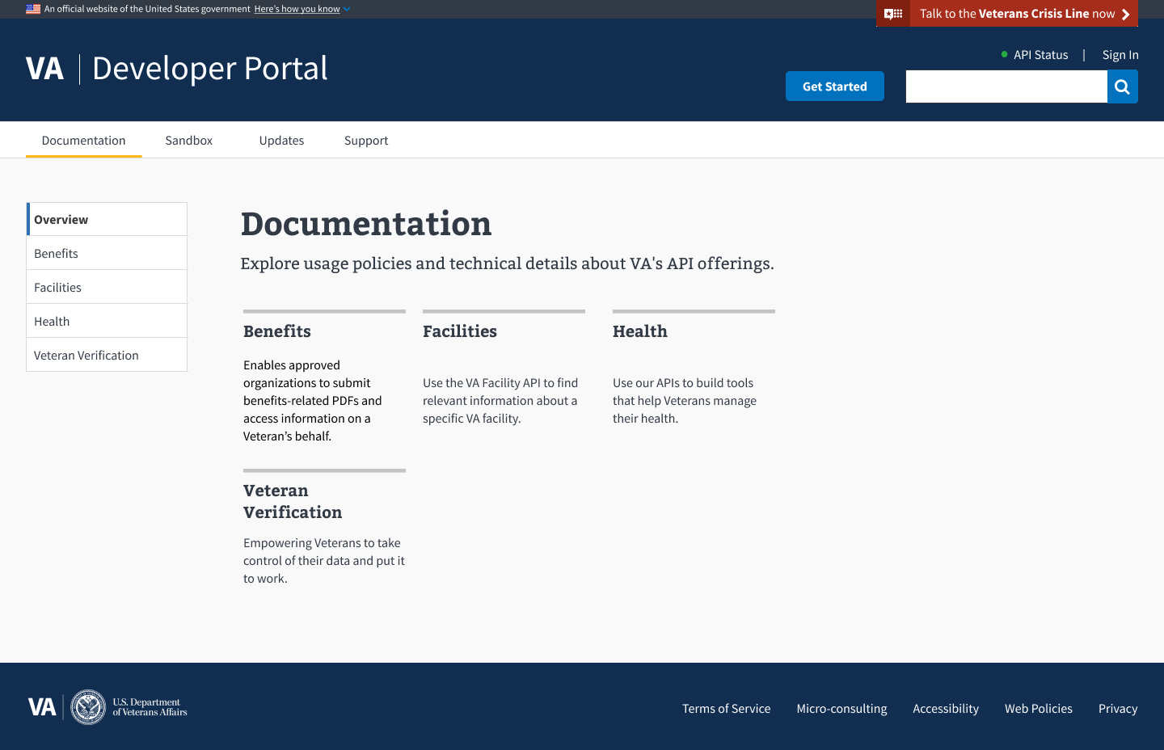Click U.S. Department of Veterans Affairs text
Screen dimensions: 1164x750
pos(150,707)
